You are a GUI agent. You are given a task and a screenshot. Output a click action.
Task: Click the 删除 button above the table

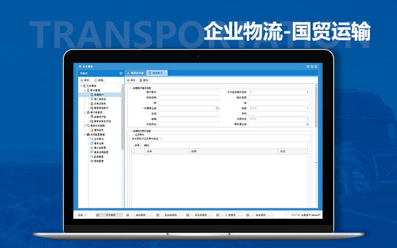tap(146, 145)
